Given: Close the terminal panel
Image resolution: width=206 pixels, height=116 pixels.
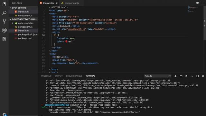Looking at the screenshot, I should point(203,76).
